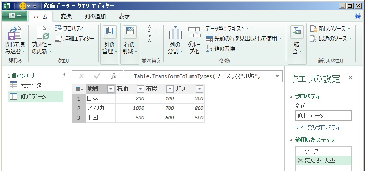This screenshot has width=365, height=171.
Task: Click the cell with value 1000
Action: (130, 109)
